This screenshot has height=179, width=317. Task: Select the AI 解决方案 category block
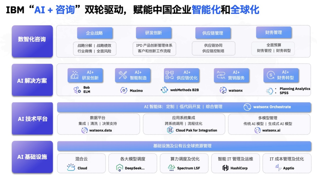(x=32, y=80)
